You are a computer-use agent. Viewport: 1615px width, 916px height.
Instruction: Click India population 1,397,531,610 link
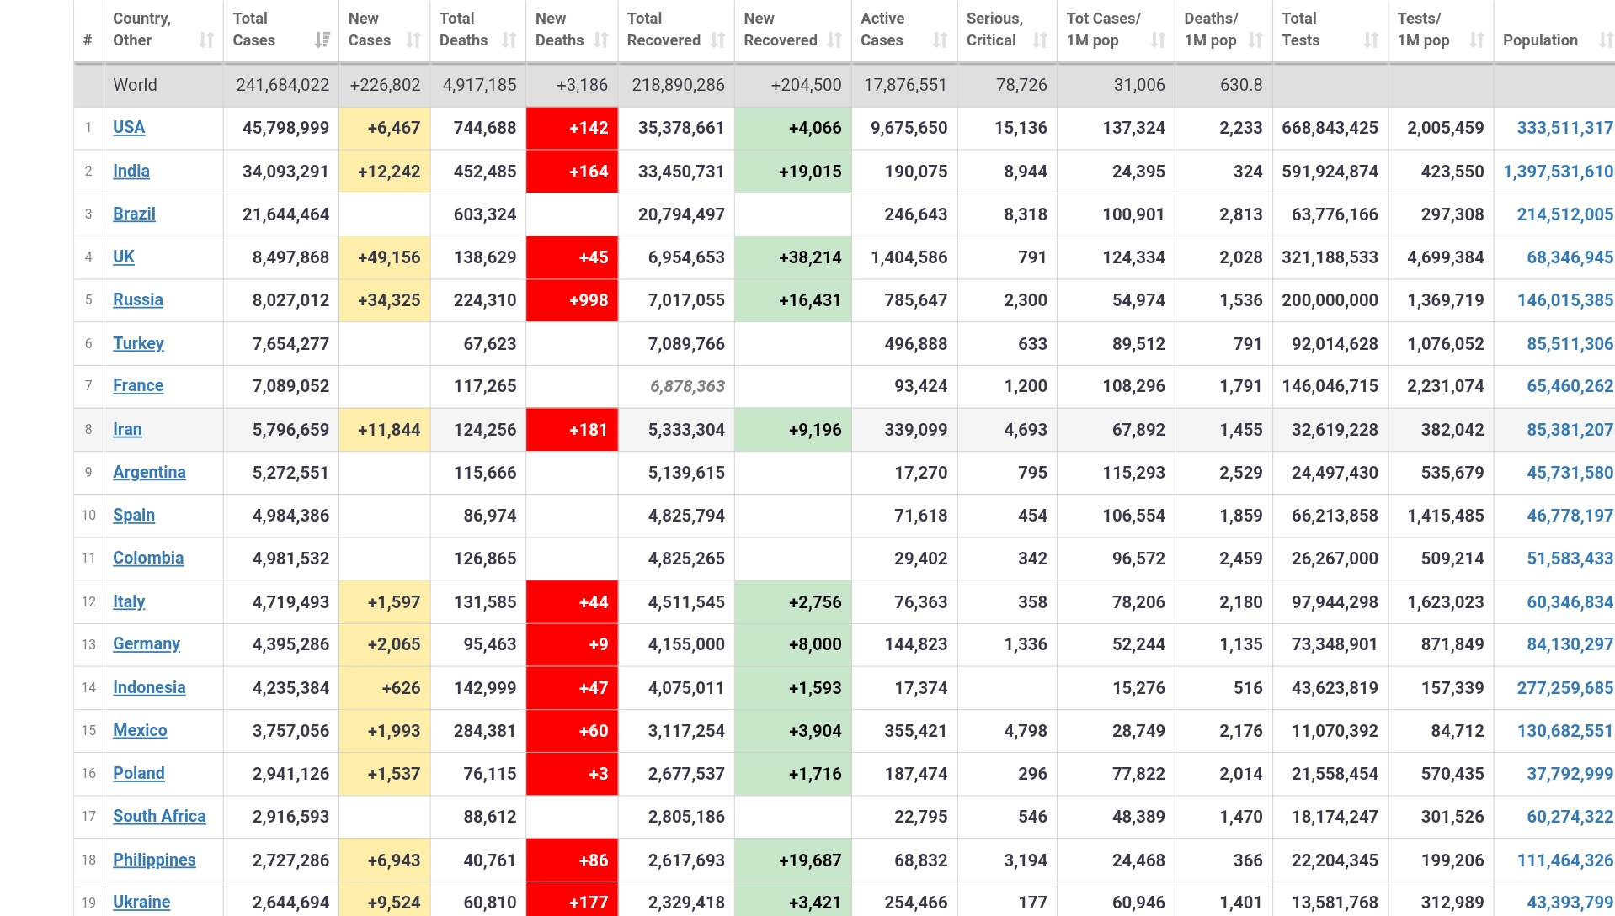pyautogui.click(x=1558, y=172)
